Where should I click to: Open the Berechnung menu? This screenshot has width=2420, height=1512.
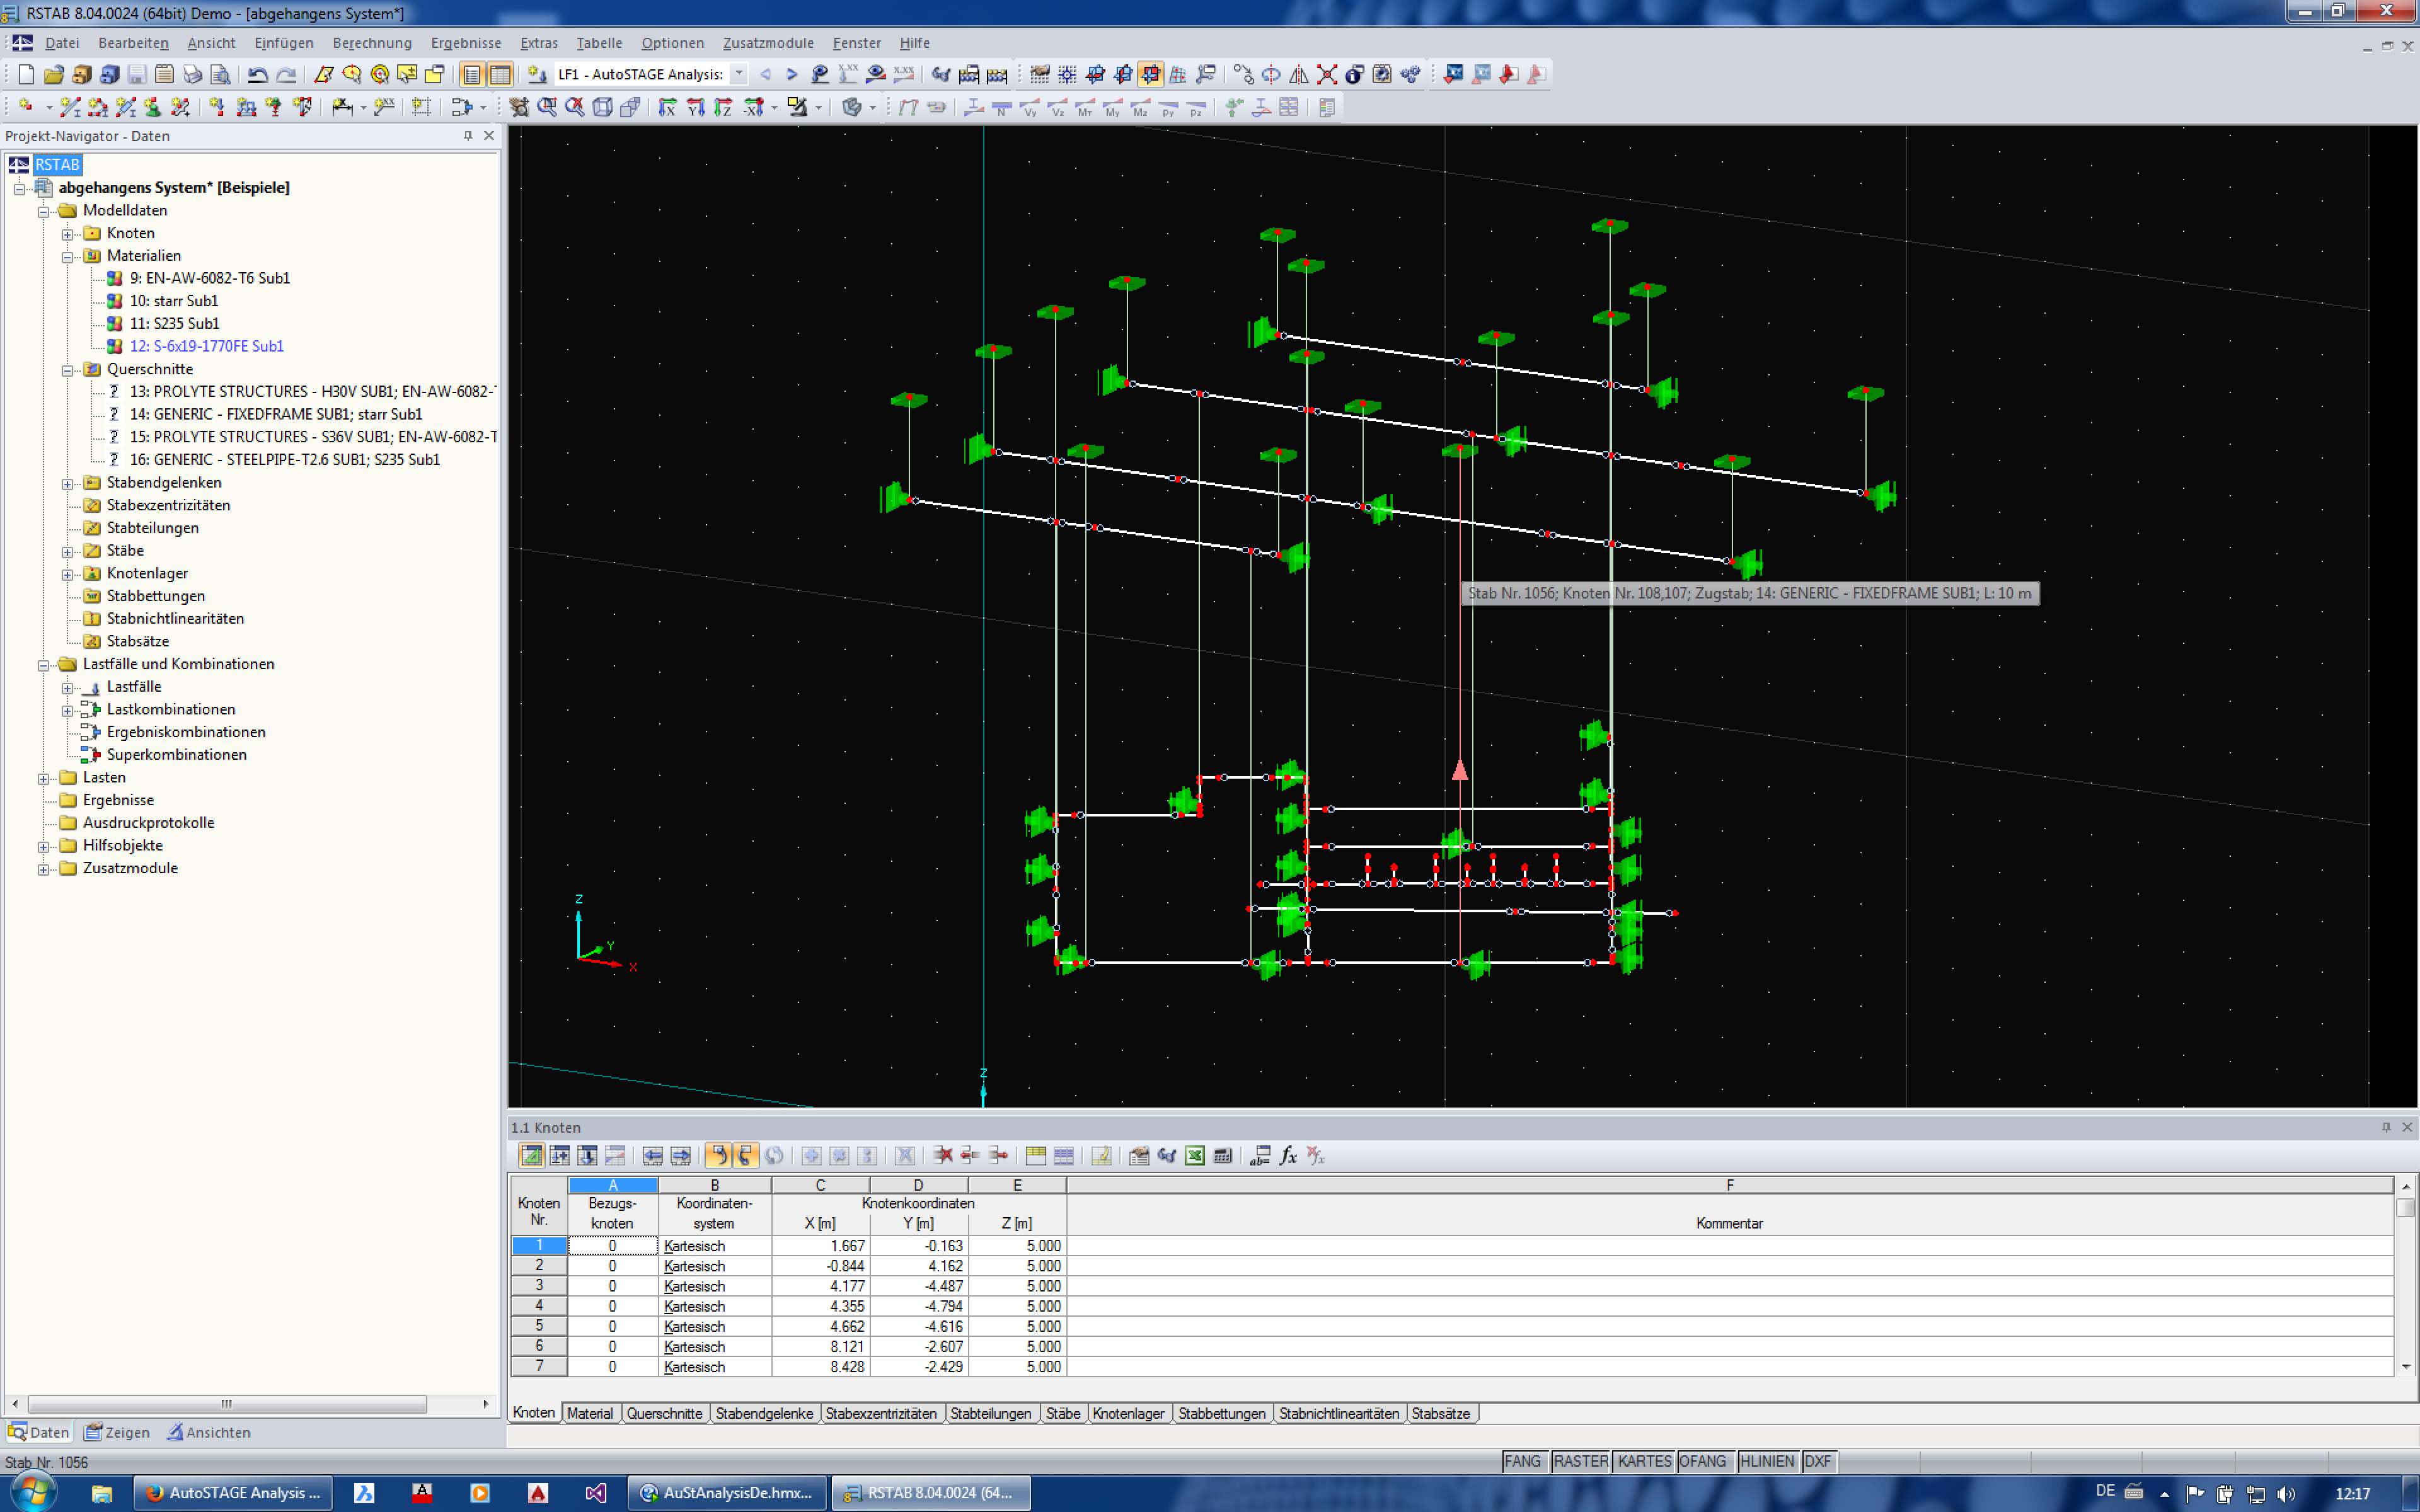[371, 43]
